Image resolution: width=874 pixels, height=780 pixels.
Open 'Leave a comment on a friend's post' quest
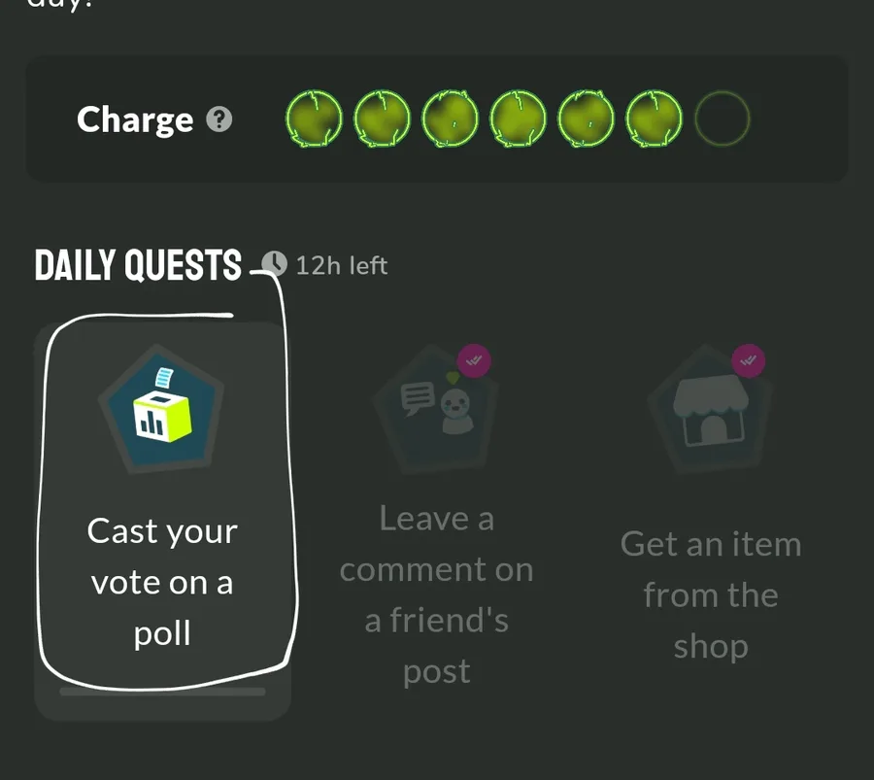pyautogui.click(x=436, y=593)
